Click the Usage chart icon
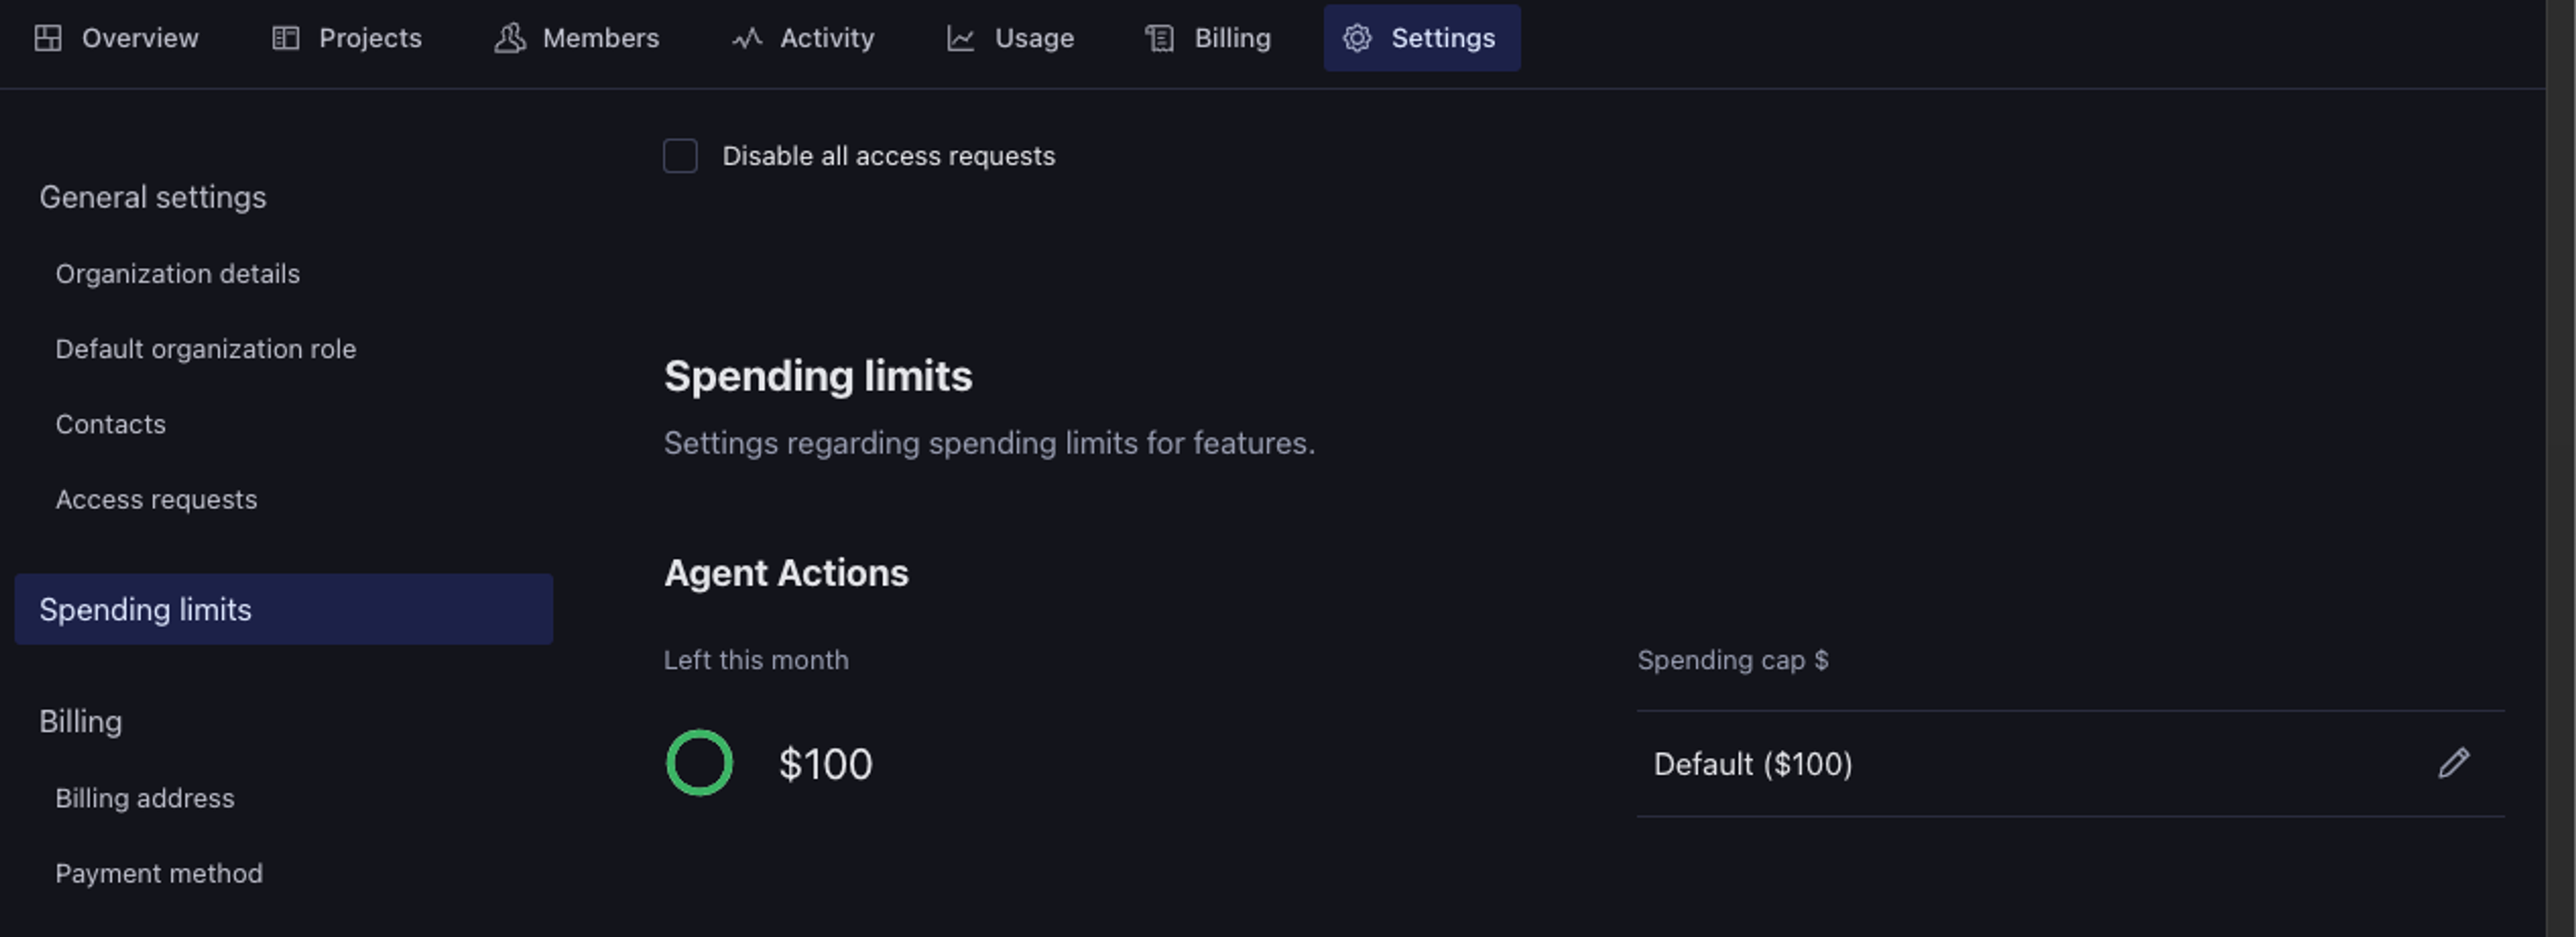 961,38
